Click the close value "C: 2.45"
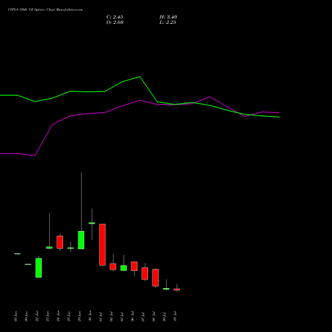The height and width of the screenshot is (332, 332). [x=115, y=17]
